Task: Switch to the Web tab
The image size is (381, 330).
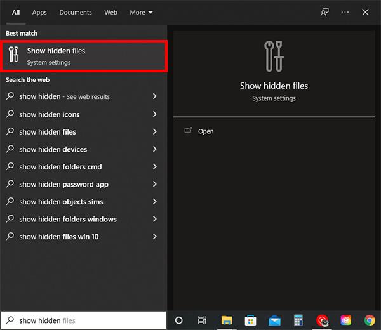Action: (110, 13)
